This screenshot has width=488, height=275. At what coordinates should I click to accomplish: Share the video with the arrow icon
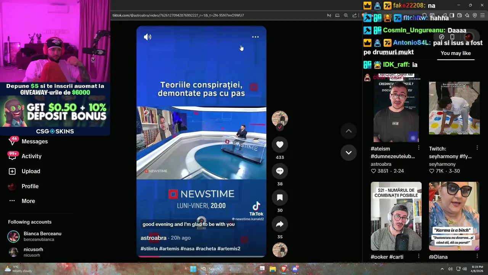pos(280,224)
